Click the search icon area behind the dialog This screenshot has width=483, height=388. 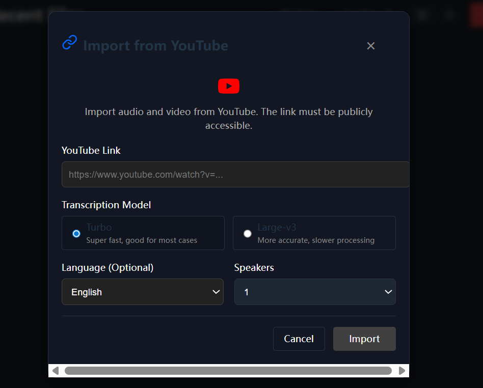click(423, 15)
